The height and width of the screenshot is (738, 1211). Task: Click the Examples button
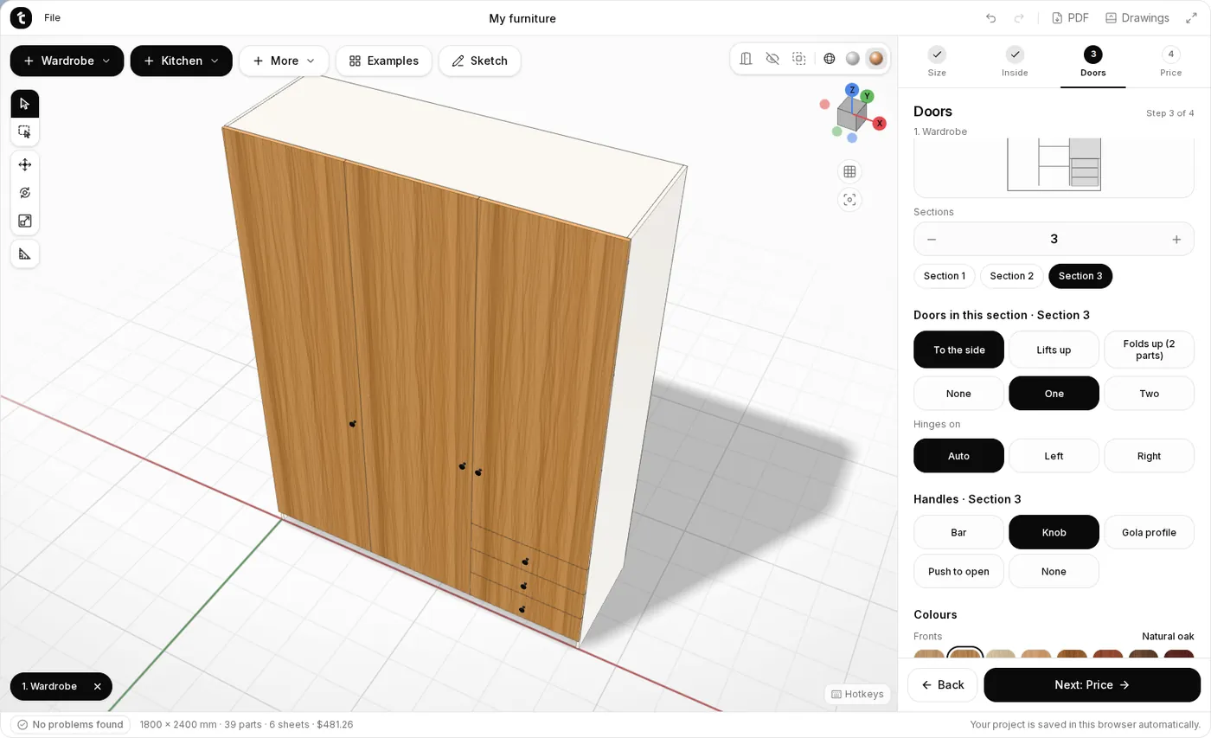pos(384,61)
